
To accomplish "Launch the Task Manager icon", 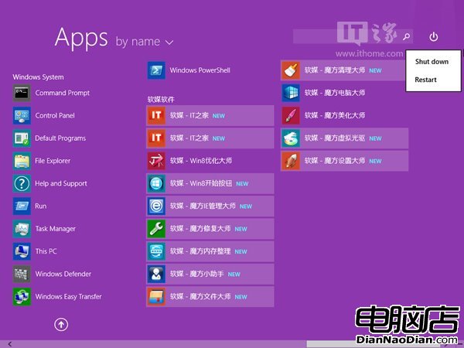I will pyautogui.click(x=22, y=229).
